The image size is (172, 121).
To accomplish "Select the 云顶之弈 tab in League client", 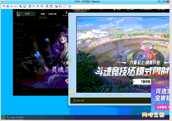I will pos(52,14).
